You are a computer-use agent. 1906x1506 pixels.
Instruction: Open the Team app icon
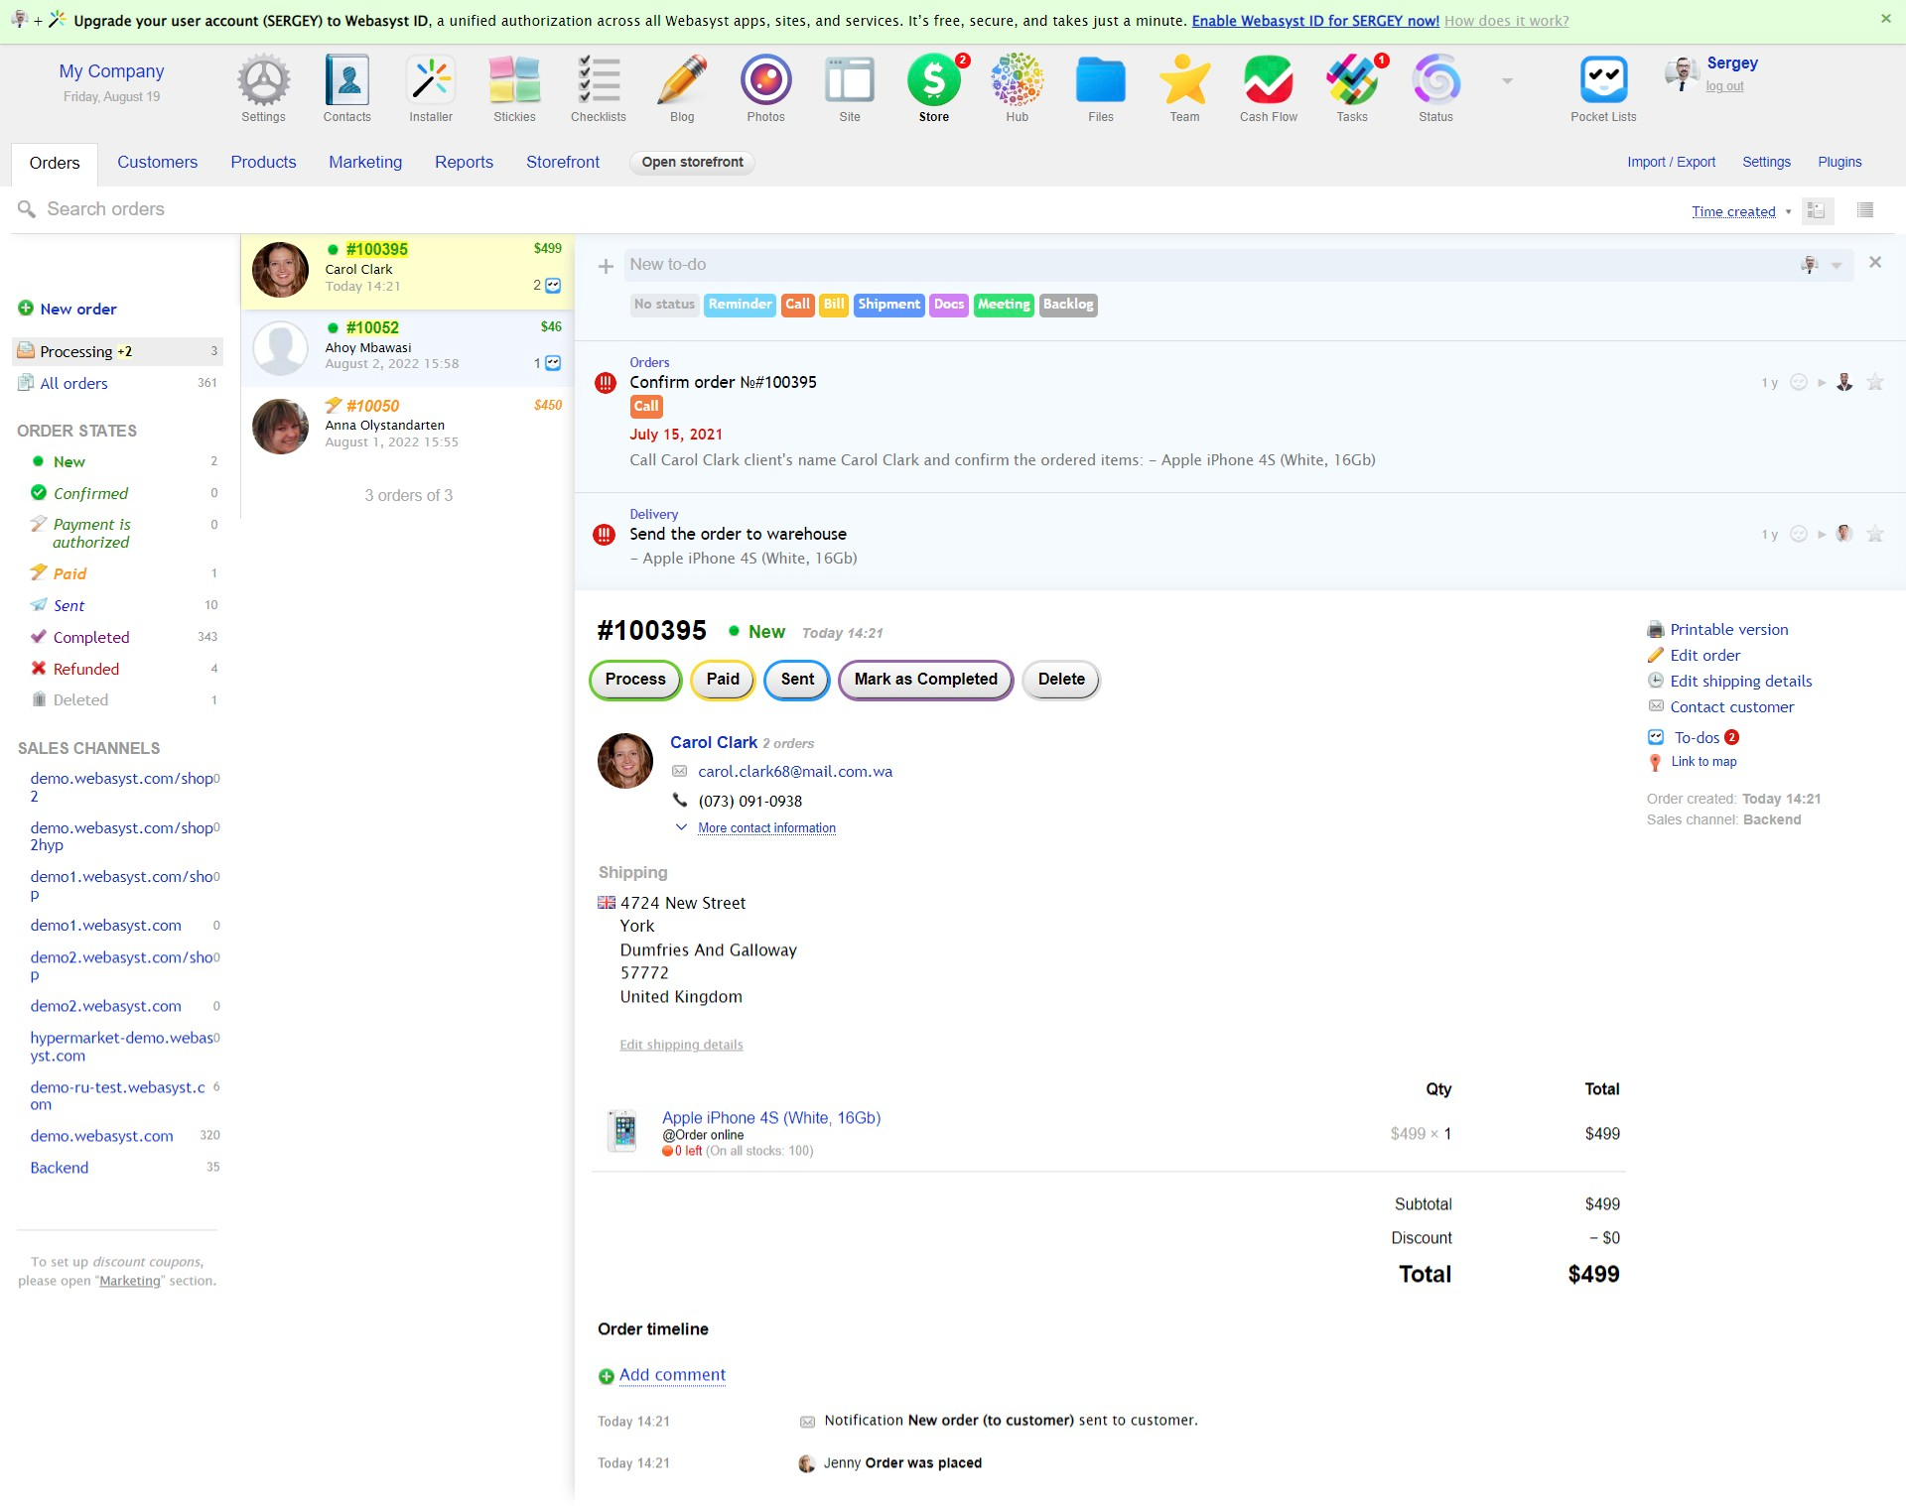[1183, 82]
